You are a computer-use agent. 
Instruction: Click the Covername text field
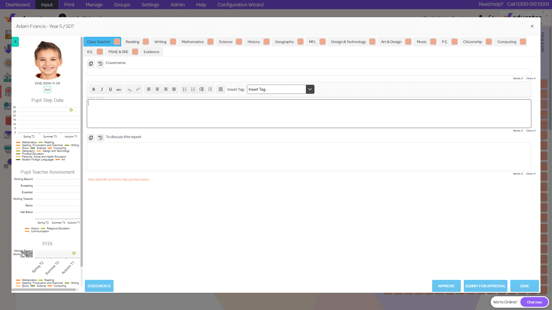[309, 72]
